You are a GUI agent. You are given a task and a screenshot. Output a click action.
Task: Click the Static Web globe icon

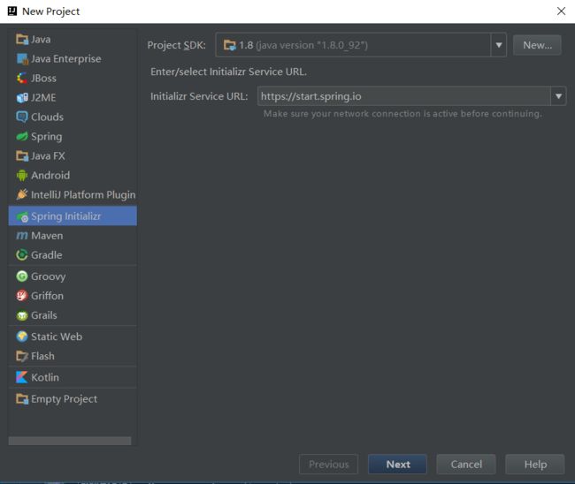pos(22,337)
